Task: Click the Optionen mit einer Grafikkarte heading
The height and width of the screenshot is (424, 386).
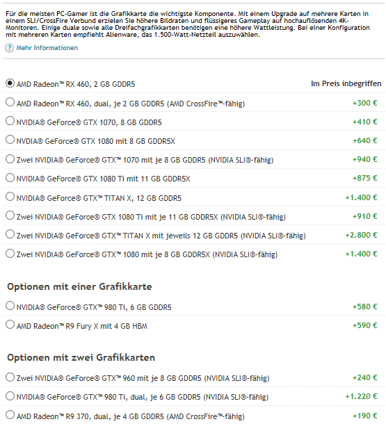Action: [79, 286]
